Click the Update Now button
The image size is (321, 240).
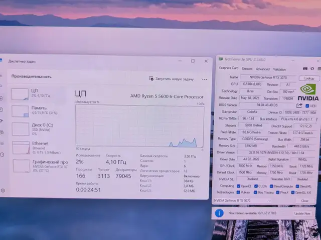pos(302,213)
